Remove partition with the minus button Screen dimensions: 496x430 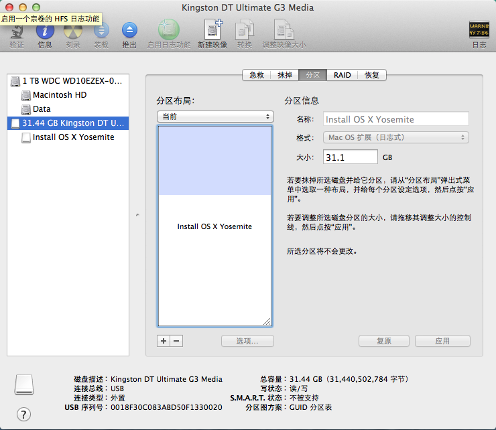176,341
